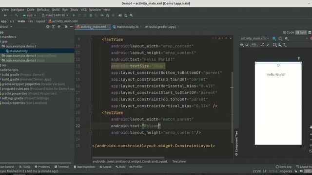Open activity_main.xml dropdown in design toolbar
The width and height of the screenshot is (312, 175).
click(x=254, y=38)
